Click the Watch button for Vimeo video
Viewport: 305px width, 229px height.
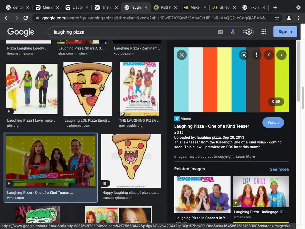(x=273, y=123)
